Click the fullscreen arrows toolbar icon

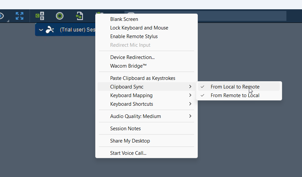[x=20, y=16]
